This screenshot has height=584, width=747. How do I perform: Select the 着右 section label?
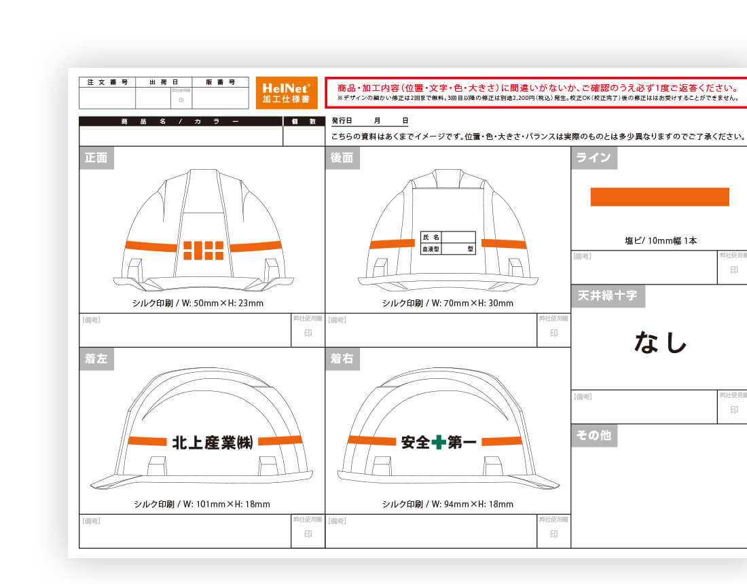342,359
